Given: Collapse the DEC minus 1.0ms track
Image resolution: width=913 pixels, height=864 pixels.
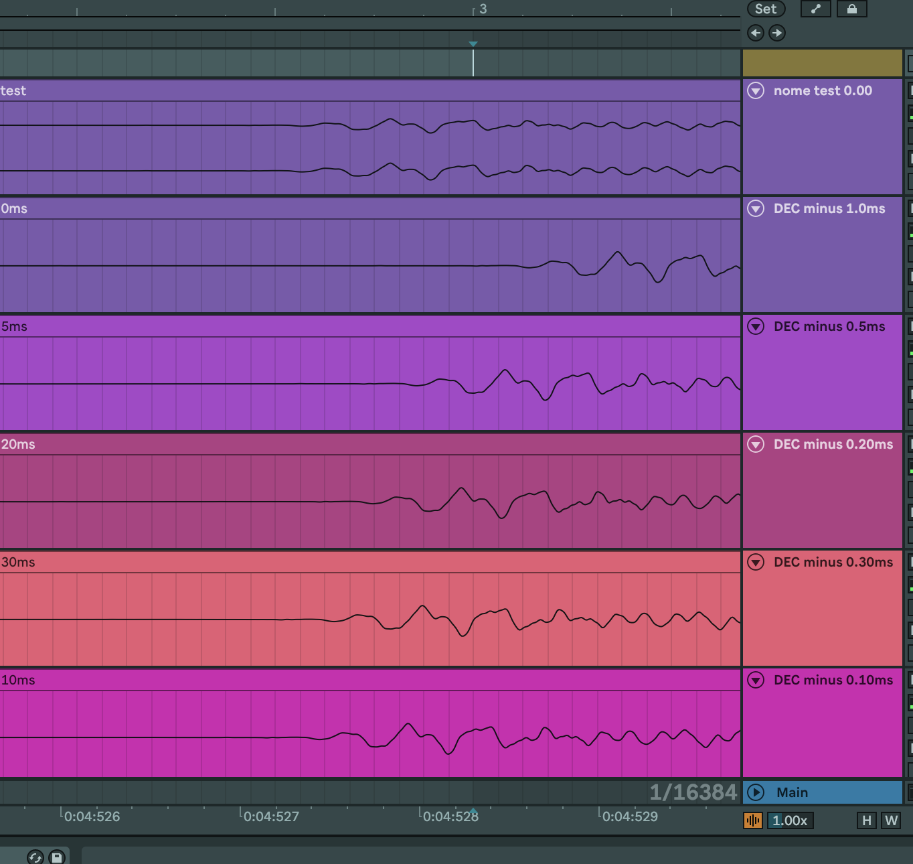Looking at the screenshot, I should 756,208.
